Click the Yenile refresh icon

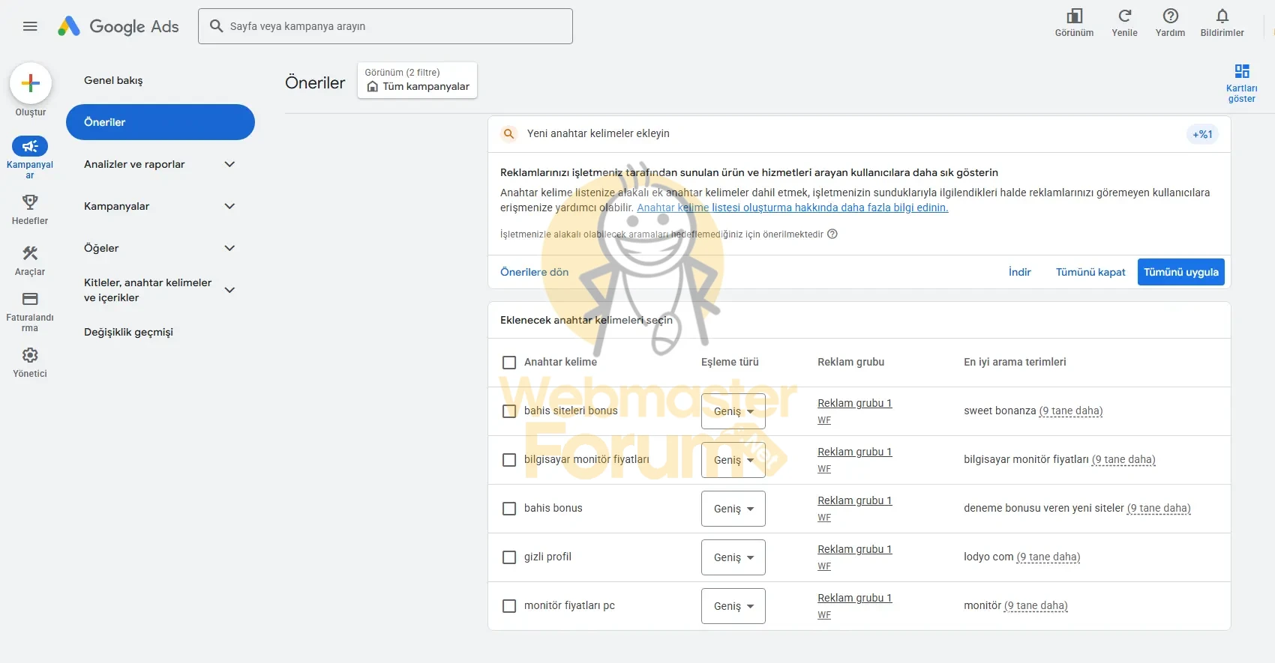pos(1124,16)
